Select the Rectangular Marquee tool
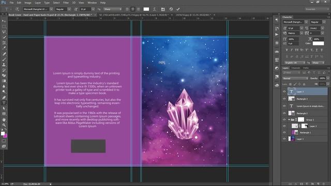This screenshot has width=331, height=186. pos(4,26)
